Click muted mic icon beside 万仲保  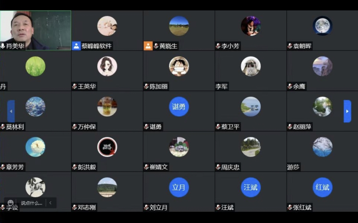tap(75, 127)
